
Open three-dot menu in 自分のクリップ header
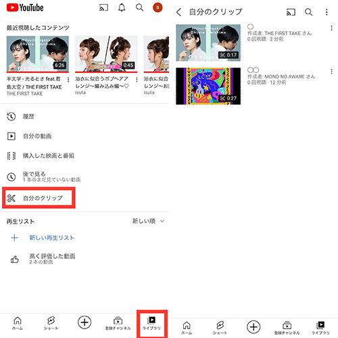(327, 12)
